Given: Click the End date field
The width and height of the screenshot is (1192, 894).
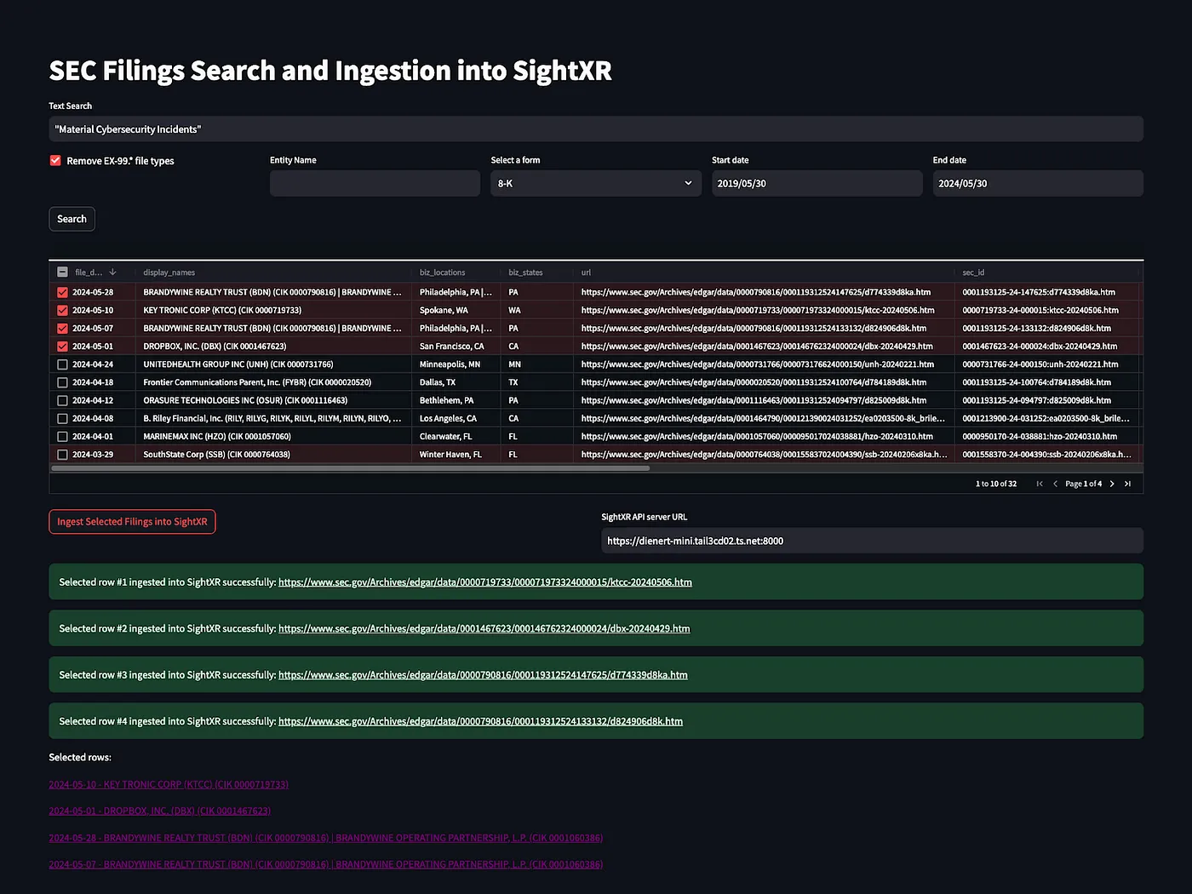Looking at the screenshot, I should pos(1038,183).
